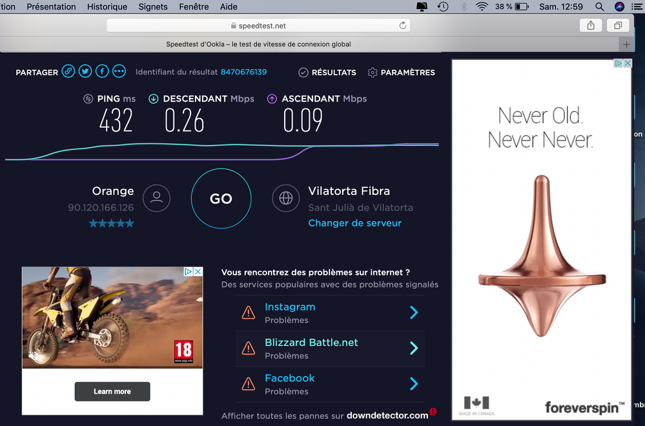Click the download value 0.26
This screenshot has height=426, width=645.
pos(184,121)
